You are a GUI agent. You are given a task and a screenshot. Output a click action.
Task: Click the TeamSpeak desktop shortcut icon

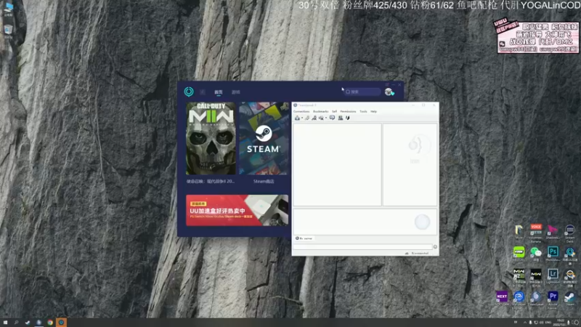tap(536, 296)
